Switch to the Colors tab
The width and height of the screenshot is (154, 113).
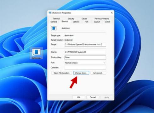click(x=107, y=22)
